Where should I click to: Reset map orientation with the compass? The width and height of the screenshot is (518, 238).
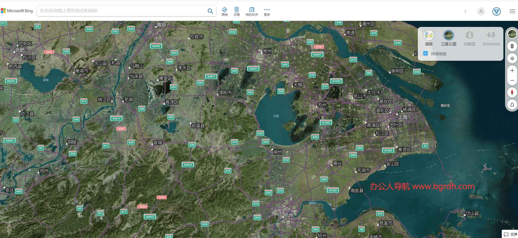point(512,92)
